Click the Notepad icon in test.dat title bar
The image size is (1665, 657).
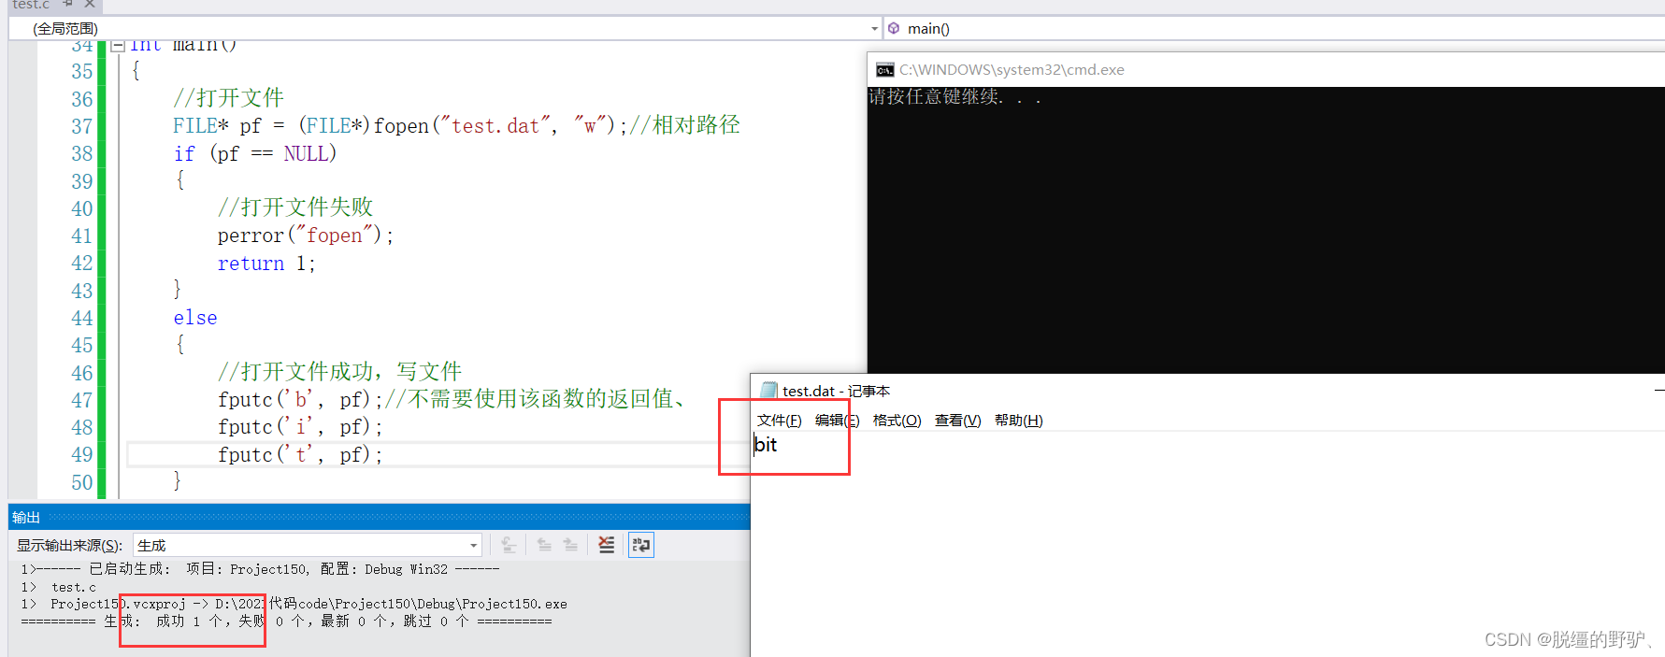pyautogui.click(x=768, y=391)
